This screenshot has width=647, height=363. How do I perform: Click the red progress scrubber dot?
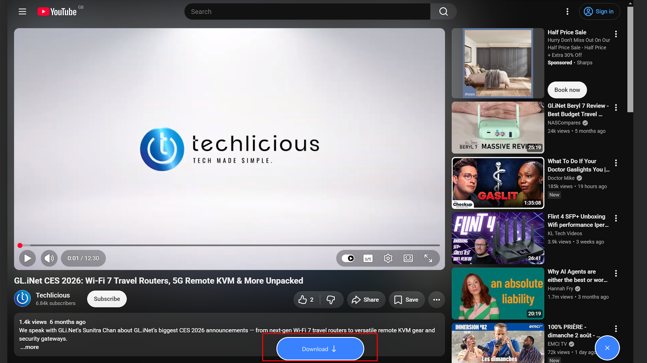(20, 245)
